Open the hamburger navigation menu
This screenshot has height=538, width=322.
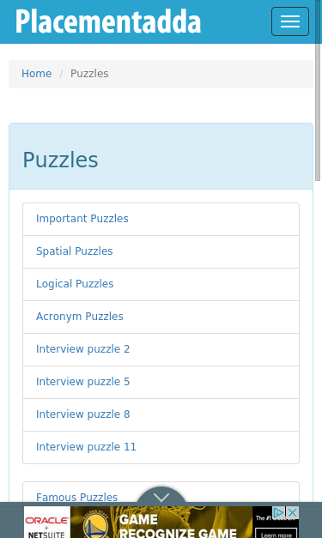[x=290, y=21]
